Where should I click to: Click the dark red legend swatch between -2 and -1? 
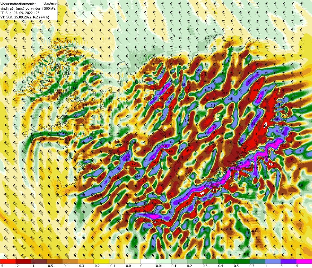pos(23,261)
